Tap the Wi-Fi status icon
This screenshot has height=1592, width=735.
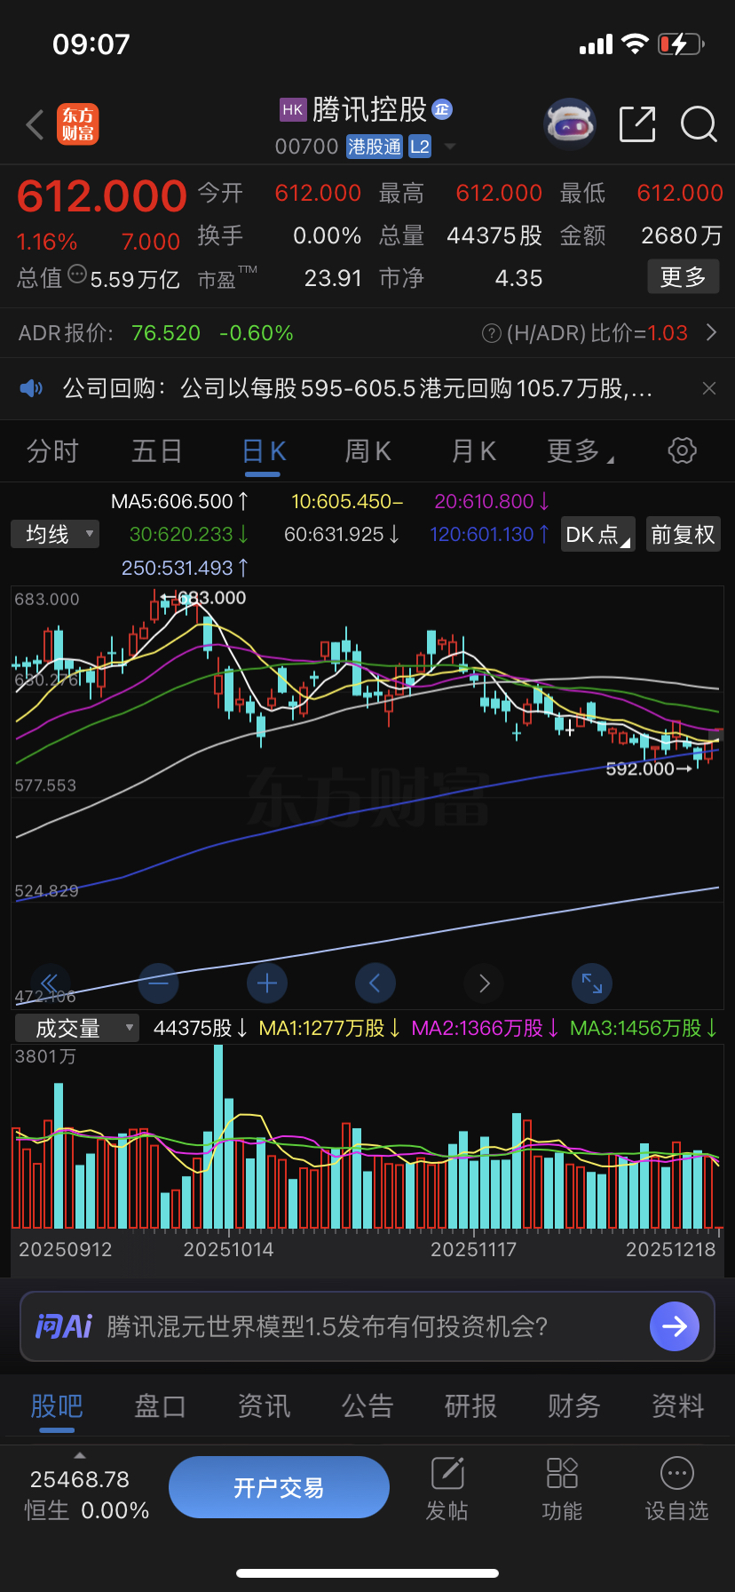635,44
